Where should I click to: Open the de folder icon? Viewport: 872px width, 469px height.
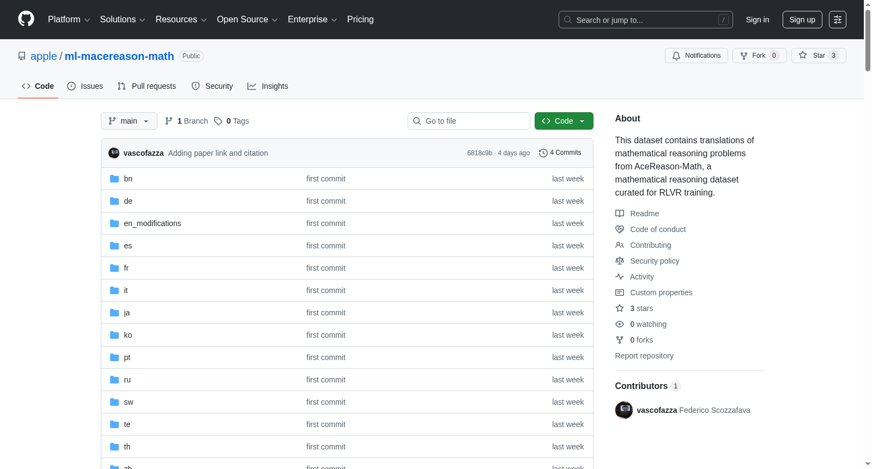coord(114,201)
